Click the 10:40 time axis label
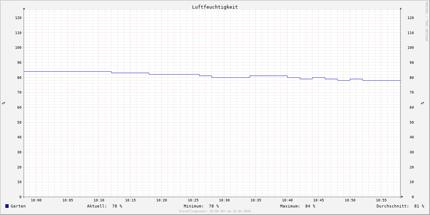 [x=287, y=200]
